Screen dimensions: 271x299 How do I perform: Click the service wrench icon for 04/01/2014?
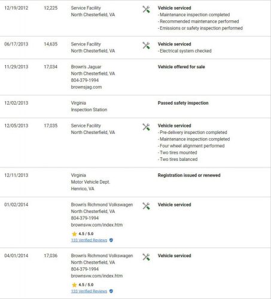click(146, 257)
